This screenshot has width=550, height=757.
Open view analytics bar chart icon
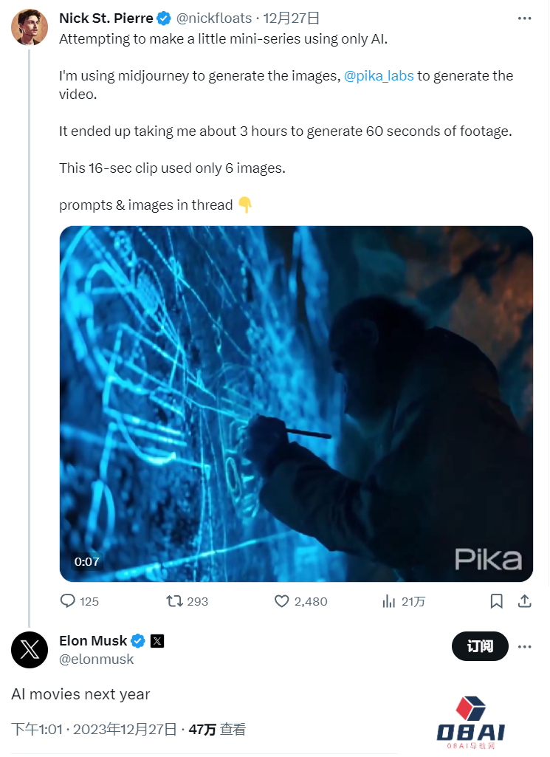[x=389, y=601]
